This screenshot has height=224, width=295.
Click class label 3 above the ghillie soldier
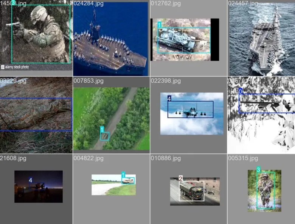pos(258,169)
